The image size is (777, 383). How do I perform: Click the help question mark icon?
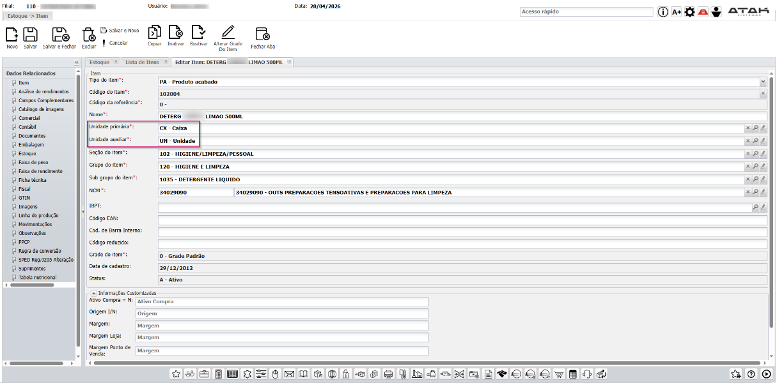(751, 374)
